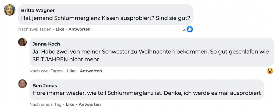Open the reaction count number 2
Image resolution: width=277 pixels, height=109 pixels.
(x=184, y=29)
